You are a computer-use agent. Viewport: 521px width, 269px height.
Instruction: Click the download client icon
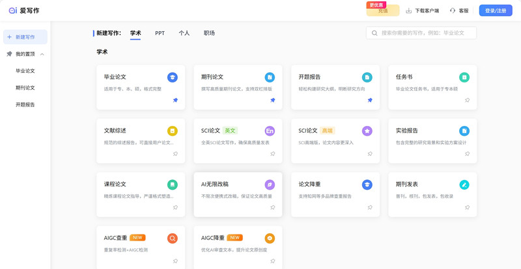(409, 10)
